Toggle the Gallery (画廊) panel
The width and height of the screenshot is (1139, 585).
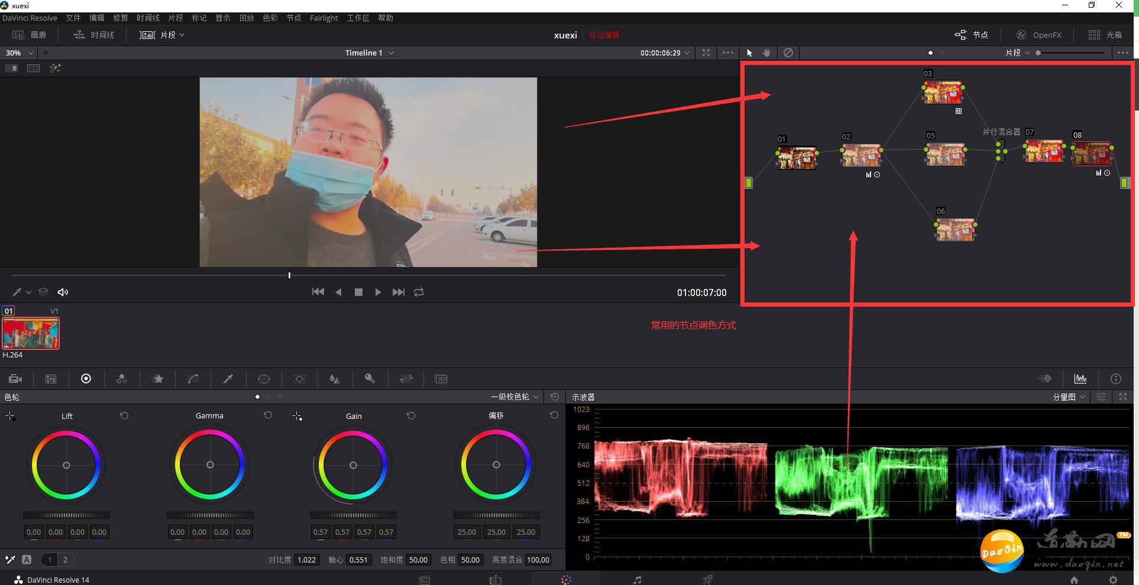(x=29, y=35)
